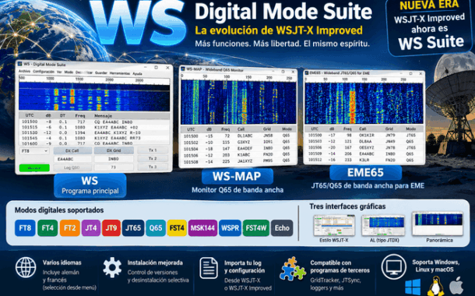Select the FST4W mode badge
The height and width of the screenshot is (296, 475).
255,227
